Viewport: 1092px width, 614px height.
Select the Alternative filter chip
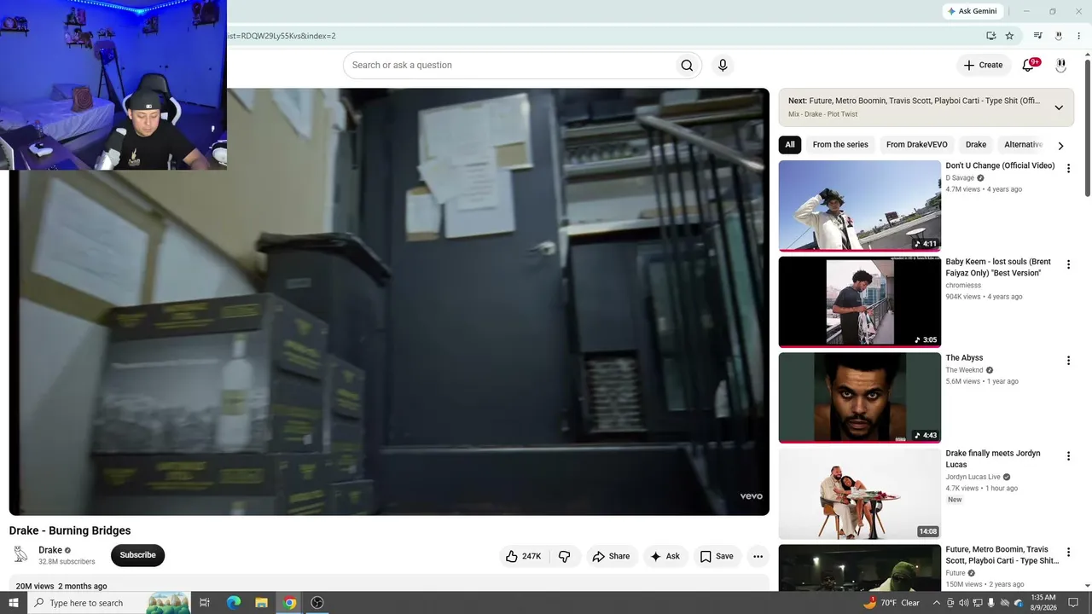[1023, 145]
